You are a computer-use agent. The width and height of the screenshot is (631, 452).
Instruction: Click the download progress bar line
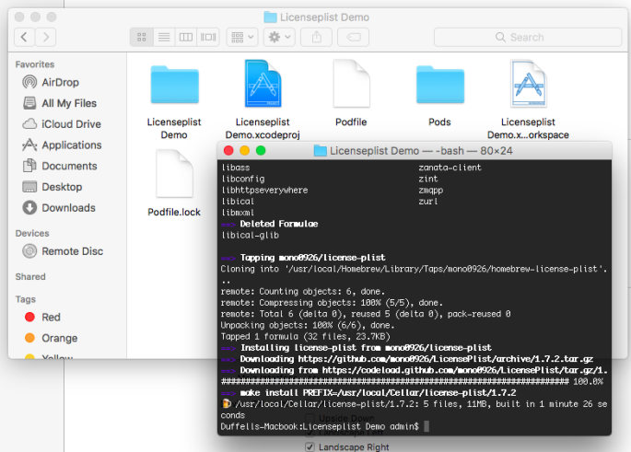coord(412,382)
